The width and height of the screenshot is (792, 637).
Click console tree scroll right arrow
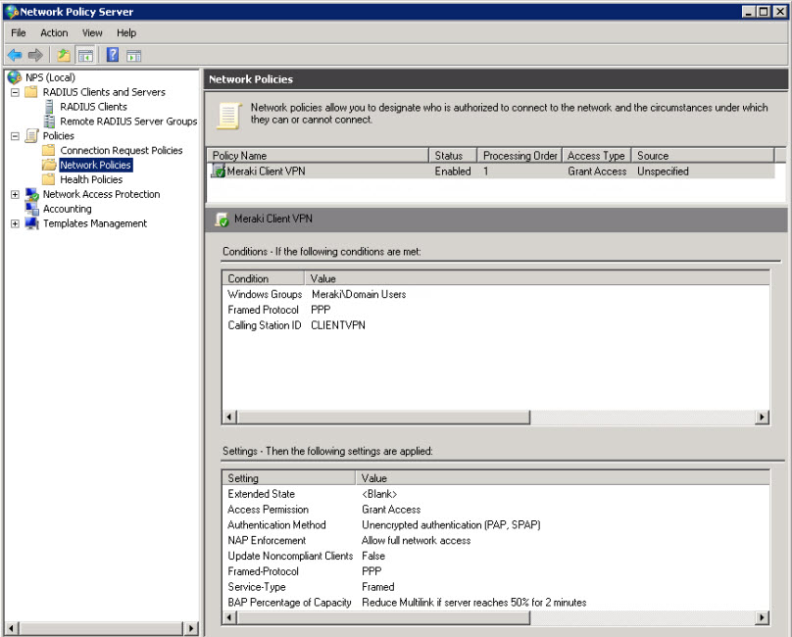point(190,628)
